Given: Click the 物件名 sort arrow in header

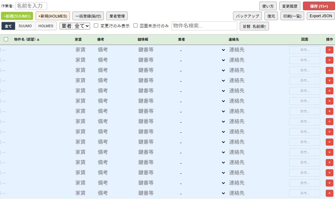Looking at the screenshot, I should click(x=38, y=40).
